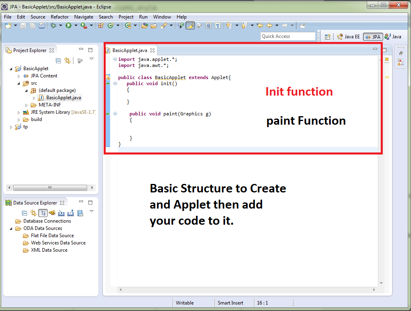The image size is (411, 311).
Task: Click Project Explorer horizontal scrollbar thumb
Action: coord(50,188)
